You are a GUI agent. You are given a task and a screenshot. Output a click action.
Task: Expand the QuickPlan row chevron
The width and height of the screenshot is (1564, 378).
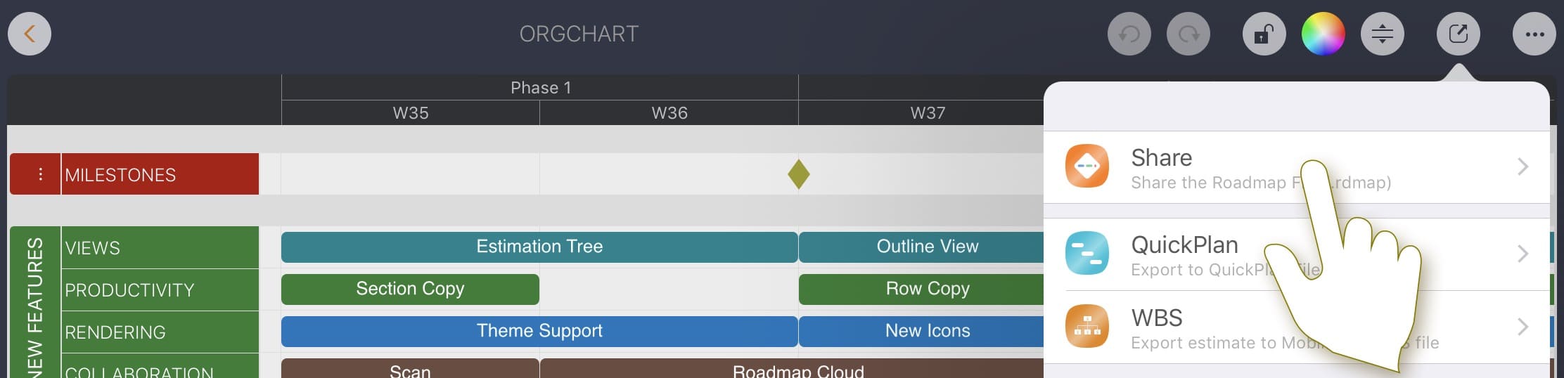1523,254
